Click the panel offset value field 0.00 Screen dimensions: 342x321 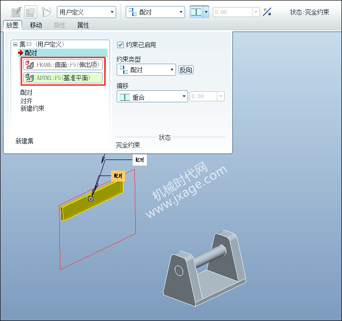tap(204, 96)
